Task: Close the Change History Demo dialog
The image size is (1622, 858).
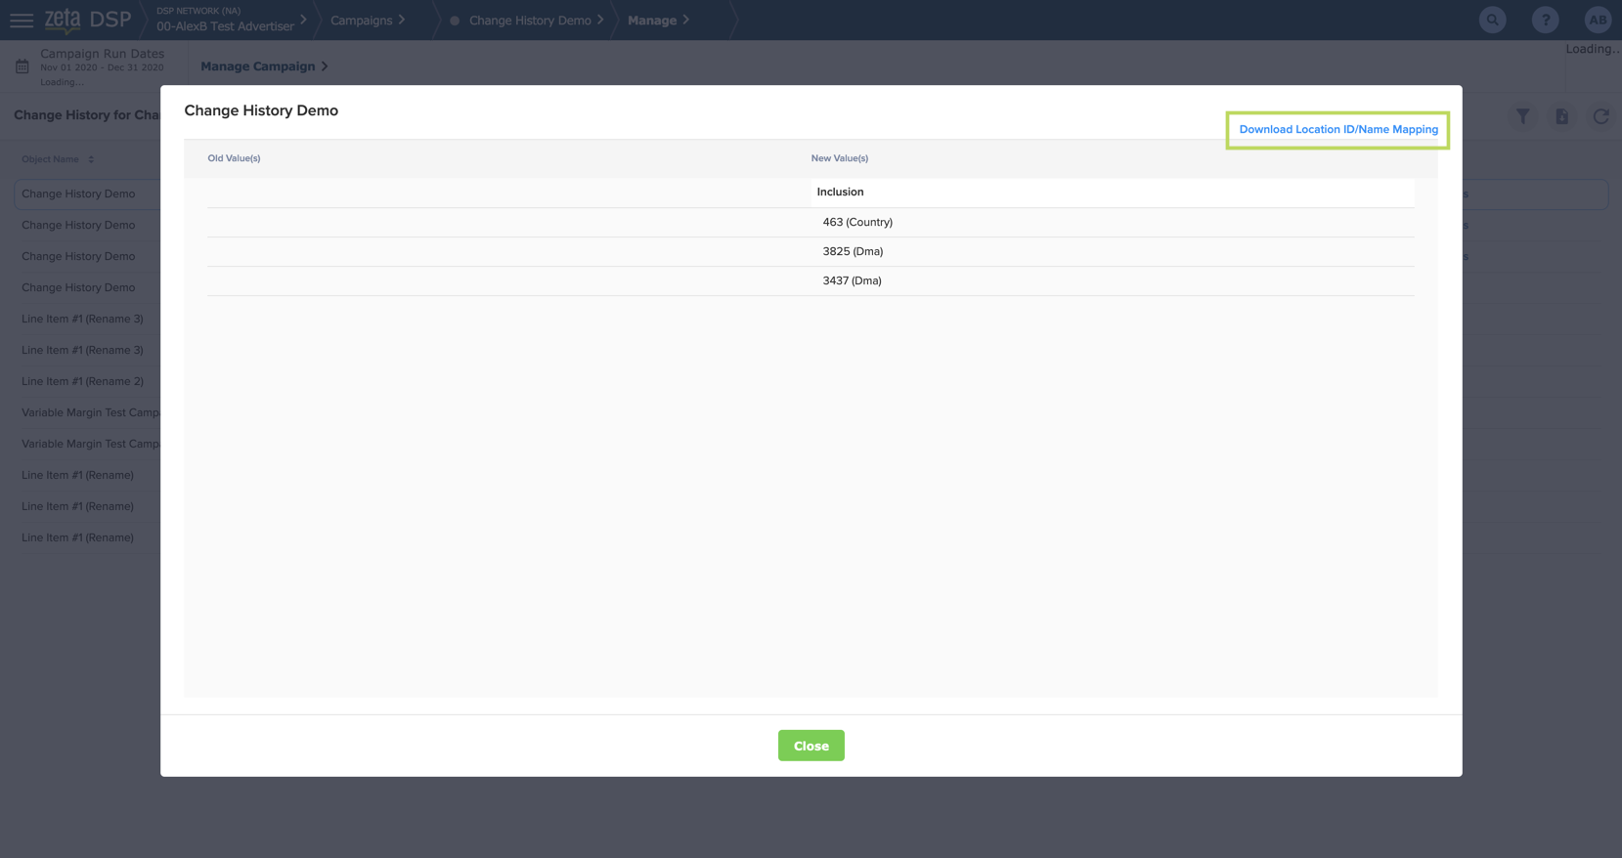Action: point(811,746)
